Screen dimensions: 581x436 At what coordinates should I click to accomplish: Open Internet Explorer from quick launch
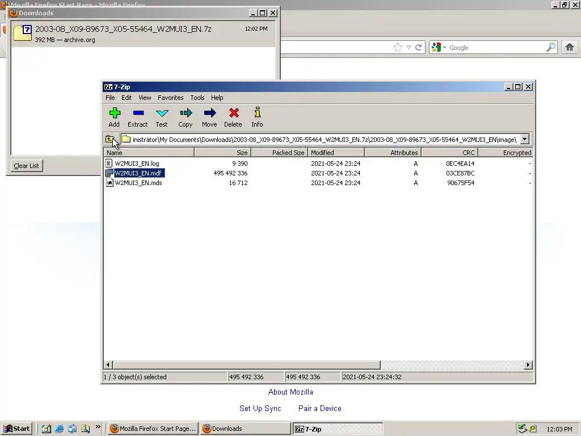tap(59, 429)
